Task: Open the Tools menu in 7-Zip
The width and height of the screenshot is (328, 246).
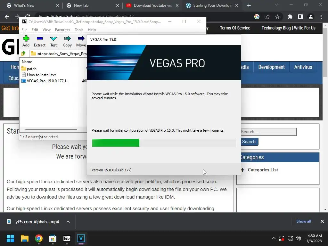Action: tap(79, 30)
